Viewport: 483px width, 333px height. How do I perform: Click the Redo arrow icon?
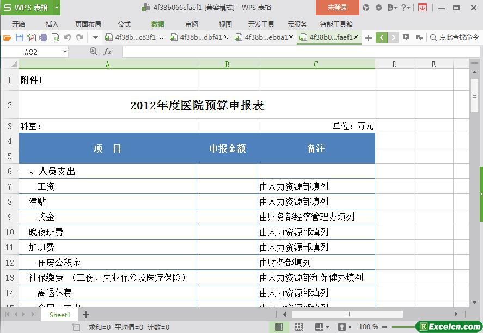(80, 37)
